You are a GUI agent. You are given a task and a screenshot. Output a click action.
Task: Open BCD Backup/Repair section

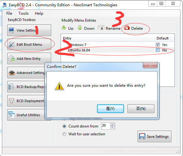[x=26, y=87]
